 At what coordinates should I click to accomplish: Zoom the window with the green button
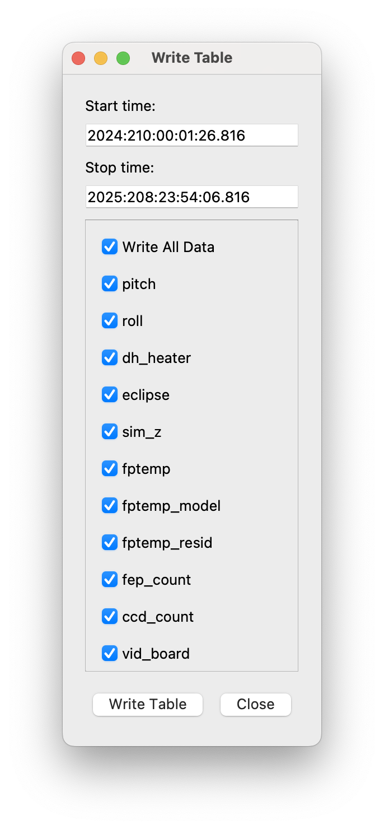[123, 58]
